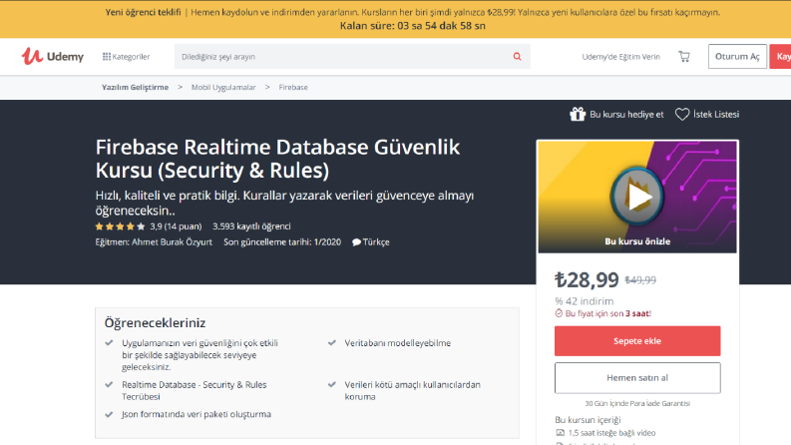
Task: Click the 3.593 kayıtlı öğrenci text
Action: 251,226
